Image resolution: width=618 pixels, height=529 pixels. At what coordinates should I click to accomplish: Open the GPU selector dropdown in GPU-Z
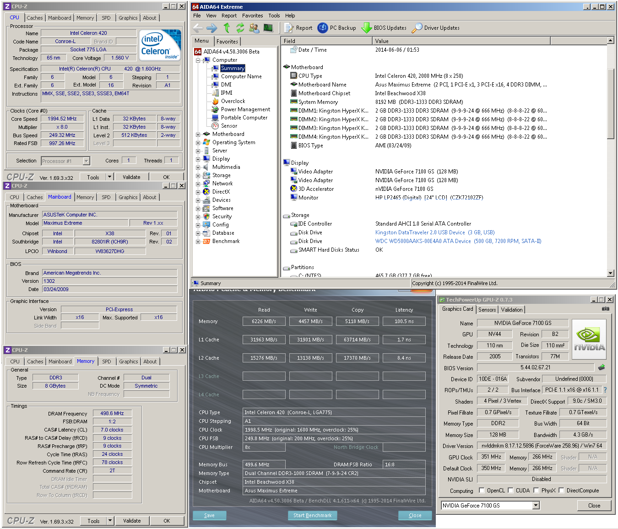pyautogui.click(x=536, y=505)
